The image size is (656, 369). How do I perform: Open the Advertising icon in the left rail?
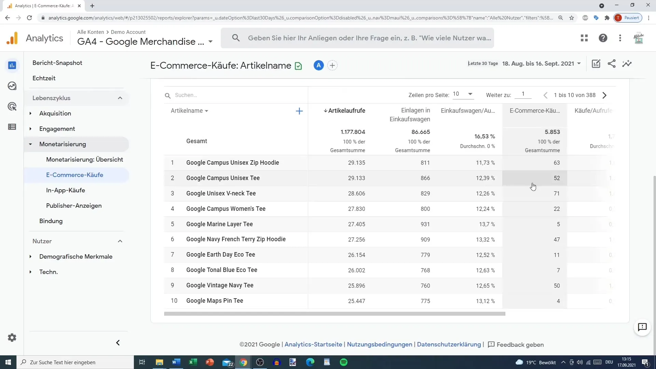pyautogui.click(x=12, y=106)
